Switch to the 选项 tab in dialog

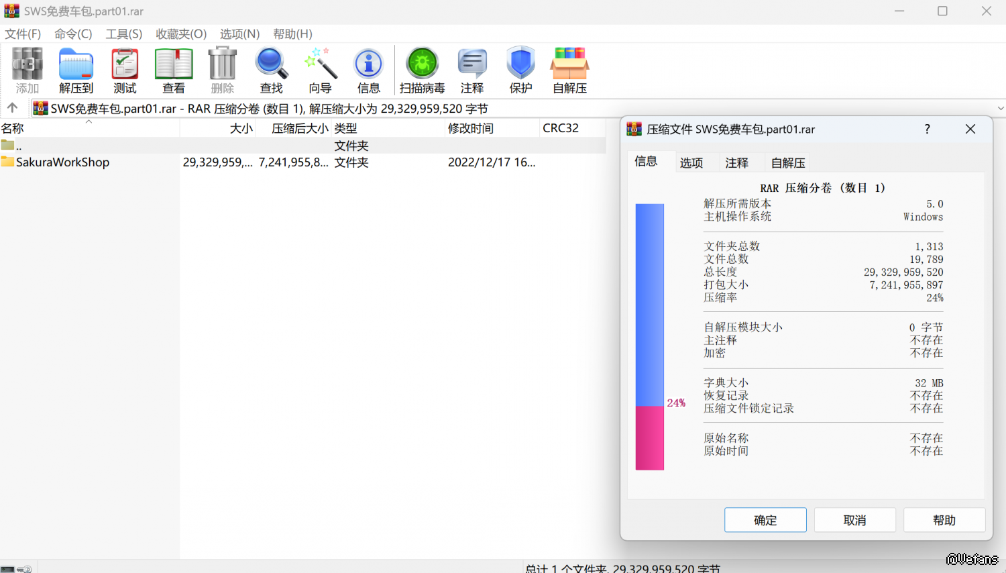(691, 163)
